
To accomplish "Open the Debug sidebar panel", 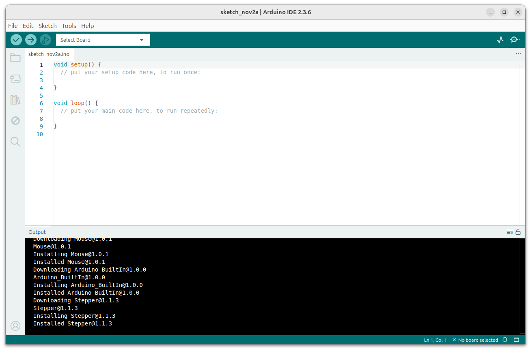I will pos(15,121).
